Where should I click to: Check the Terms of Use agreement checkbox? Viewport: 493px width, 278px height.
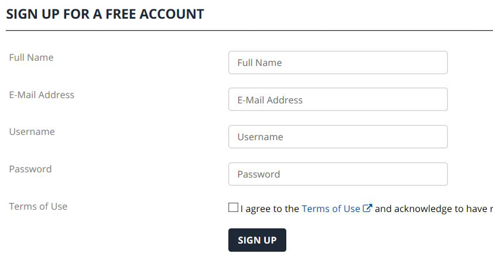coord(233,207)
